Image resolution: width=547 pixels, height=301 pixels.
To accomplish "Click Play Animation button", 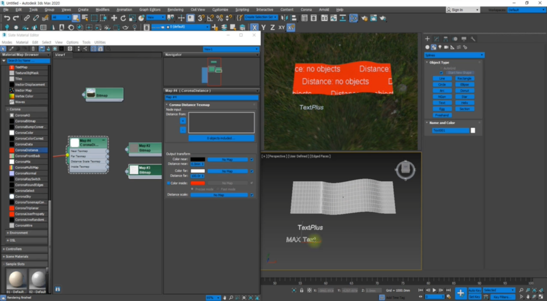I will 434,290.
